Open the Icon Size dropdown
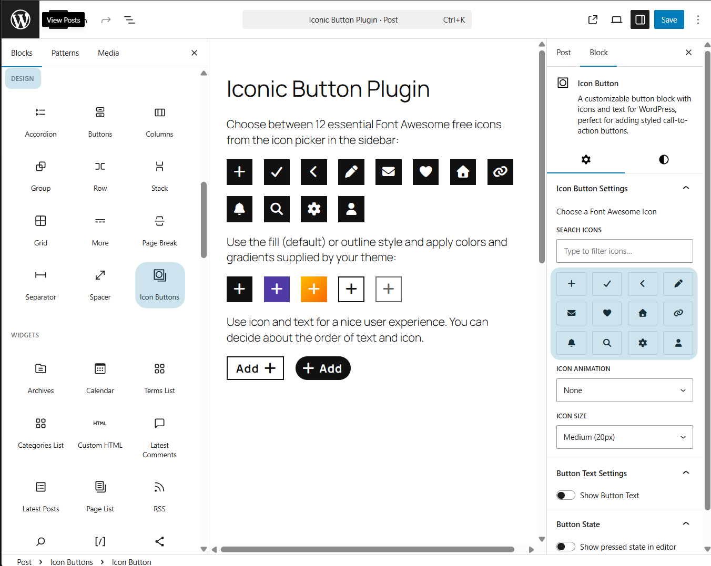 [624, 437]
